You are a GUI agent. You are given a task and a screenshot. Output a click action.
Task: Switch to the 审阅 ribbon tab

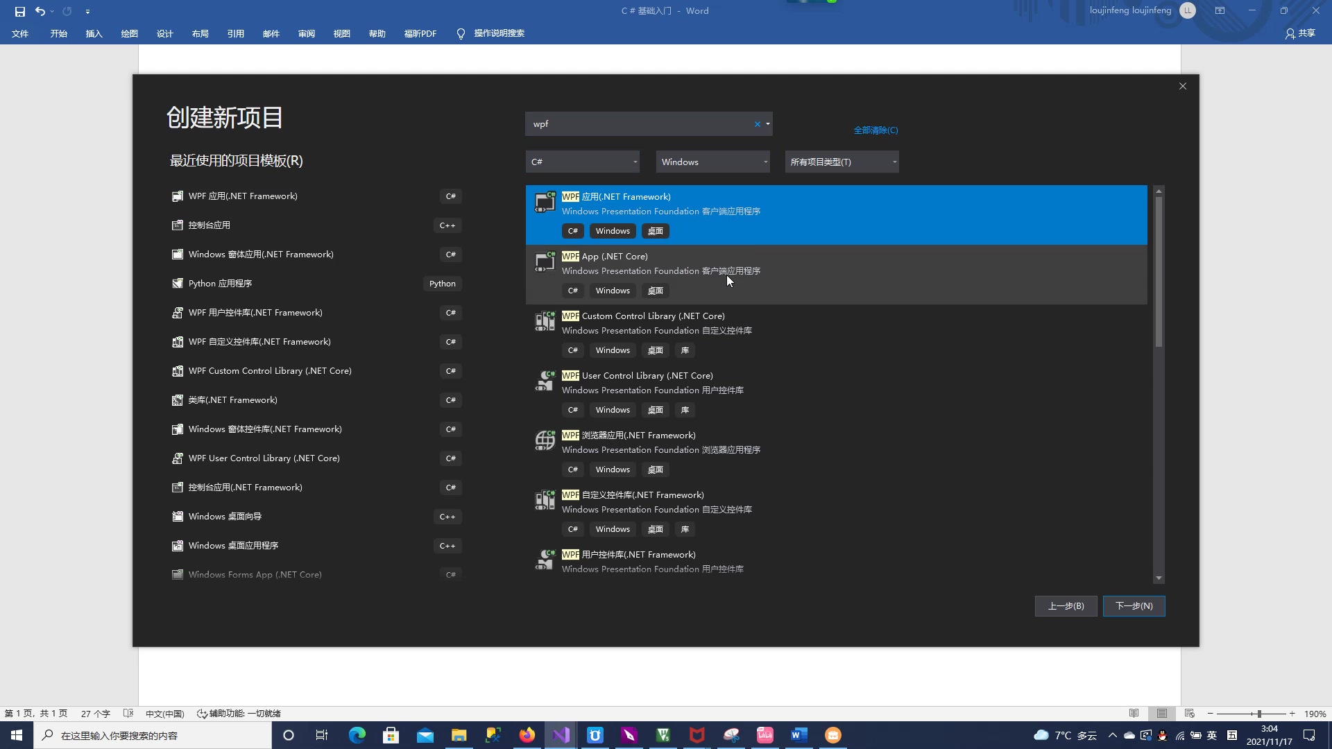click(x=306, y=33)
